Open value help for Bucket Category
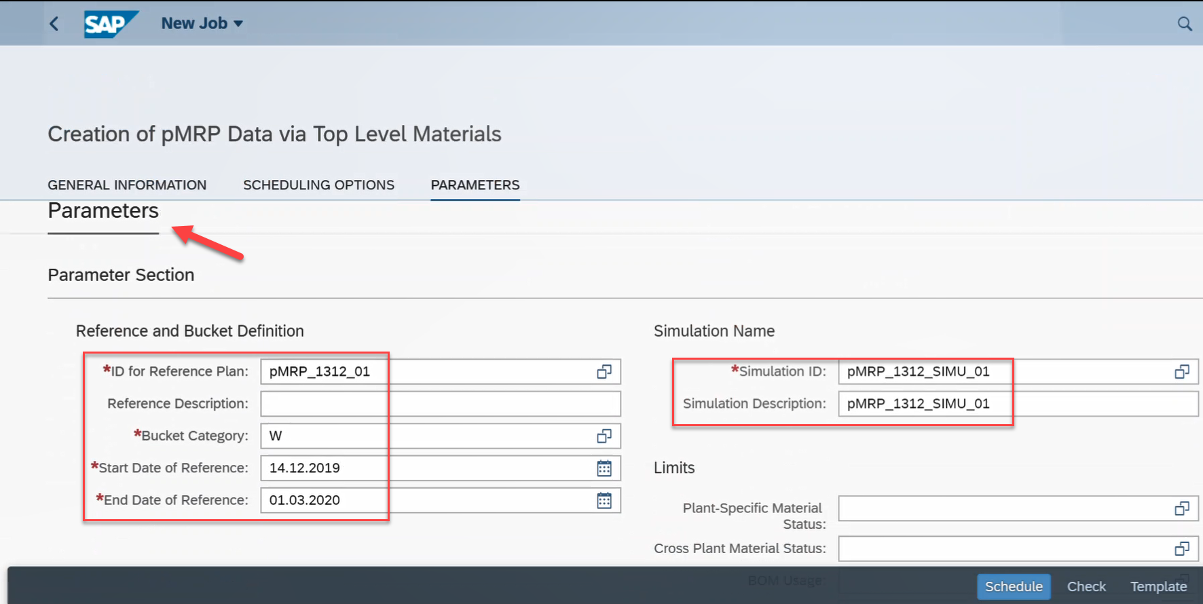Image resolution: width=1203 pixels, height=604 pixels. tap(604, 436)
